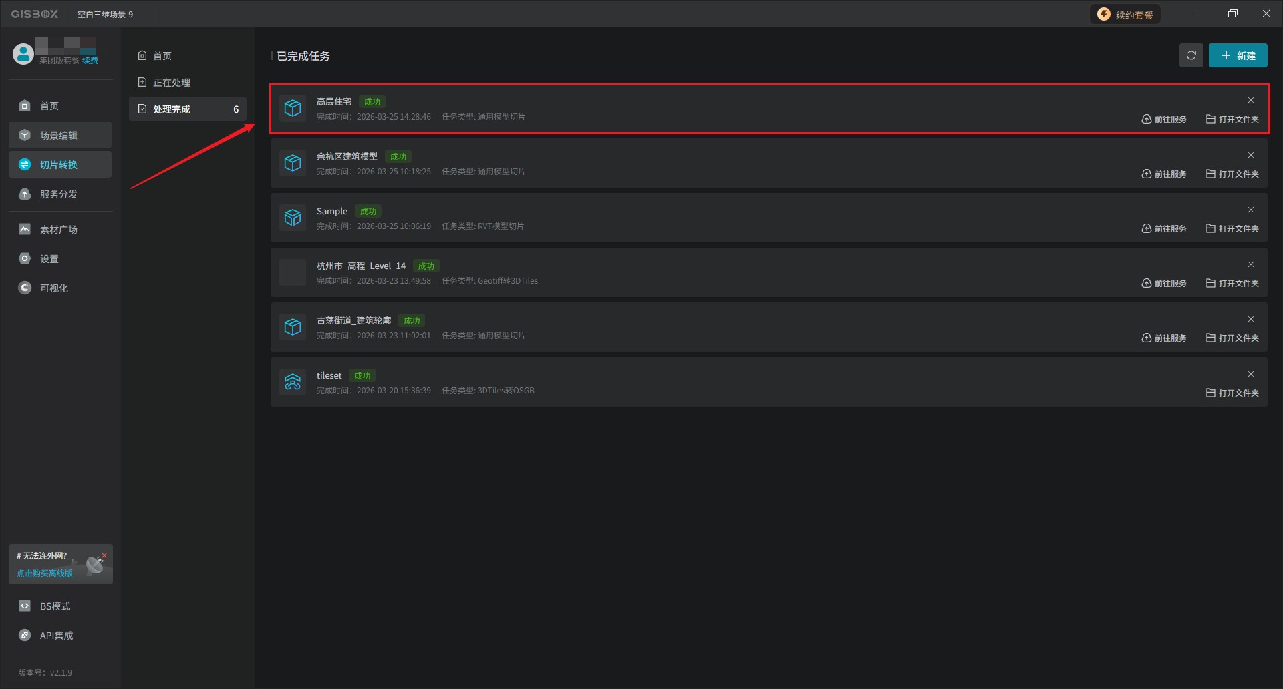Click the refresh icon beside 新建
This screenshot has height=689, width=1283.
pyautogui.click(x=1191, y=56)
